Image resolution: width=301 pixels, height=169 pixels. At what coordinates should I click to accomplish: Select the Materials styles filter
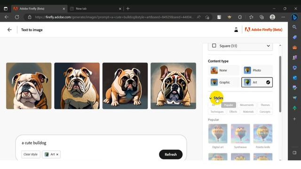tap(248, 112)
